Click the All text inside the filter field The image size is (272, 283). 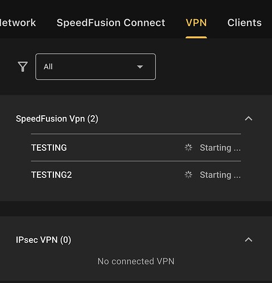[x=48, y=67]
